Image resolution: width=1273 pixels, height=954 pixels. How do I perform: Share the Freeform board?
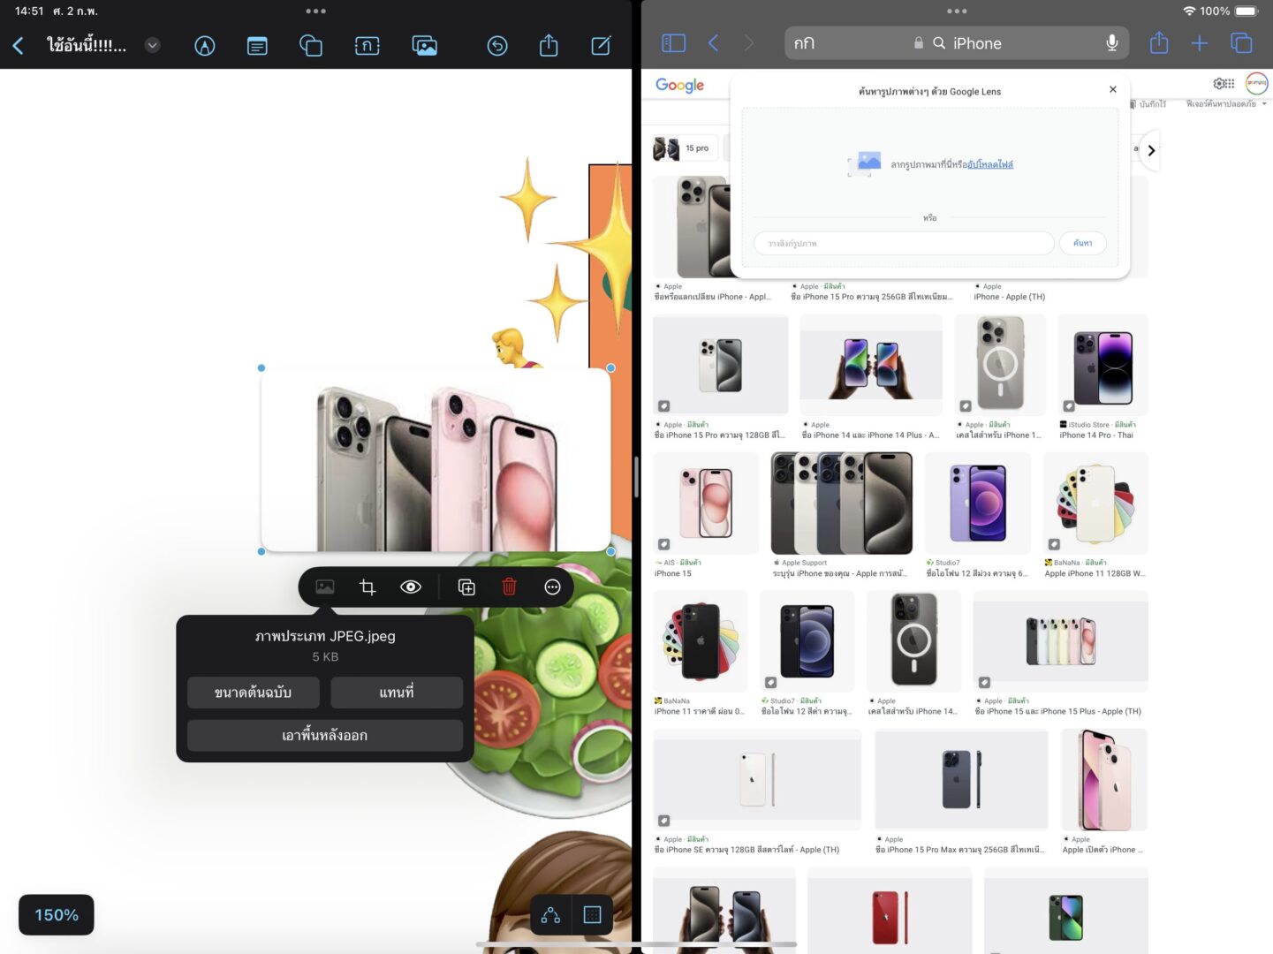coord(549,44)
